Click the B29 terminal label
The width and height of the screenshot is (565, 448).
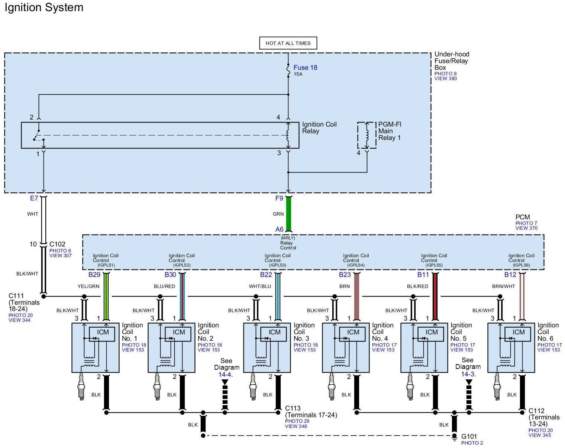click(94, 275)
